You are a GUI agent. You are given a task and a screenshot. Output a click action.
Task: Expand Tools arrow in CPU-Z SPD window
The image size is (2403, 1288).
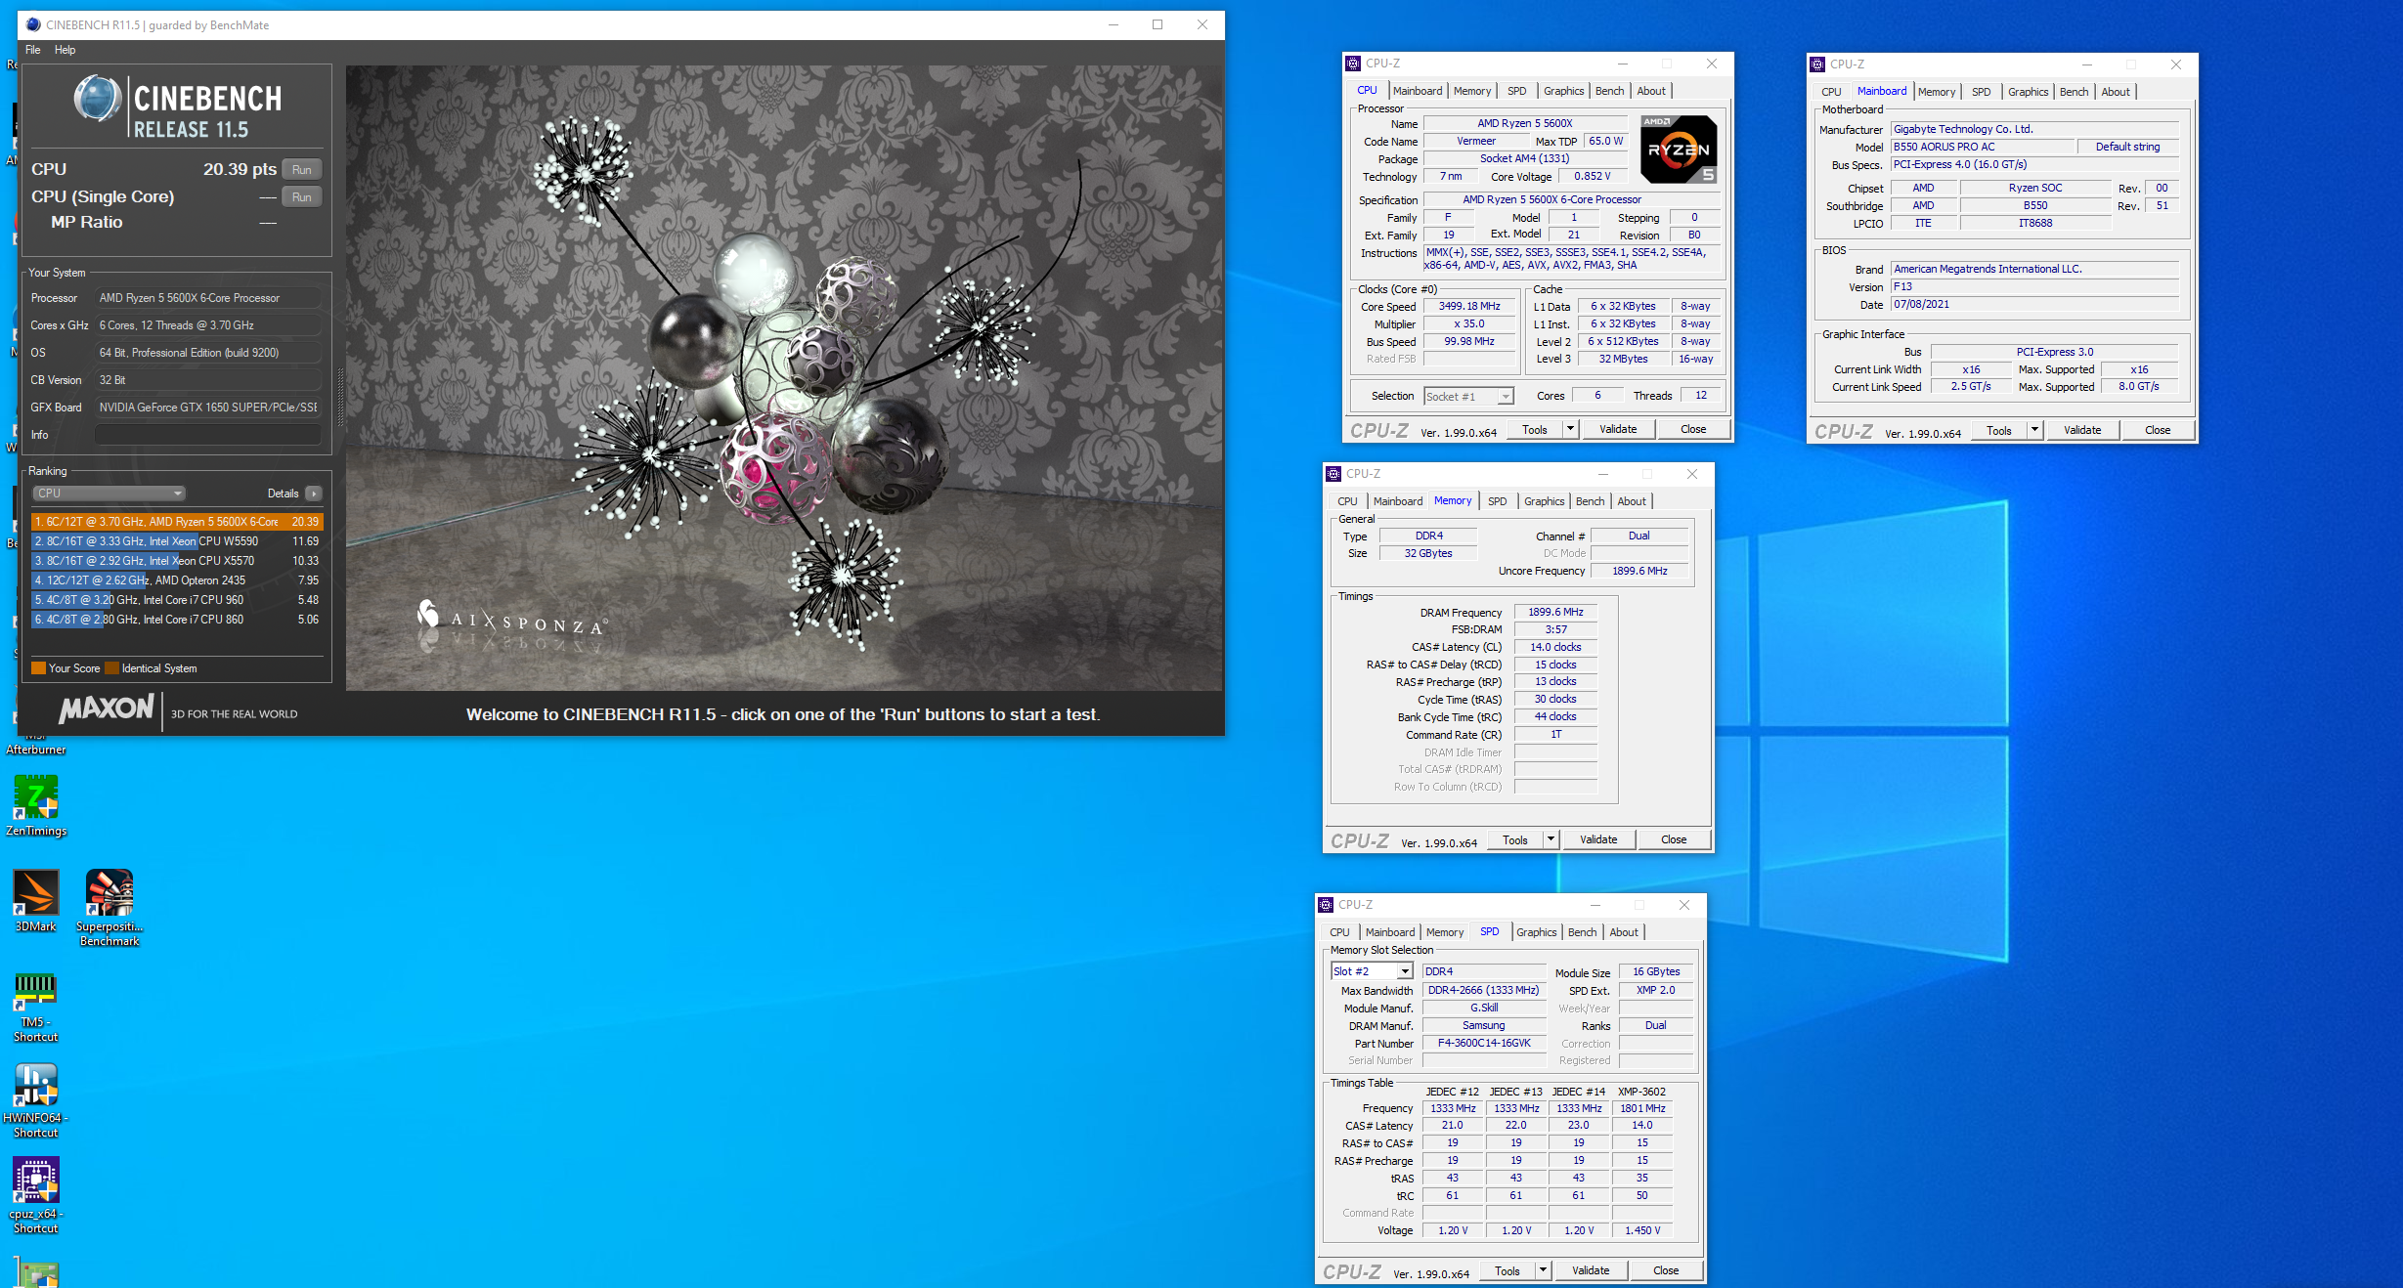coord(1543,1270)
